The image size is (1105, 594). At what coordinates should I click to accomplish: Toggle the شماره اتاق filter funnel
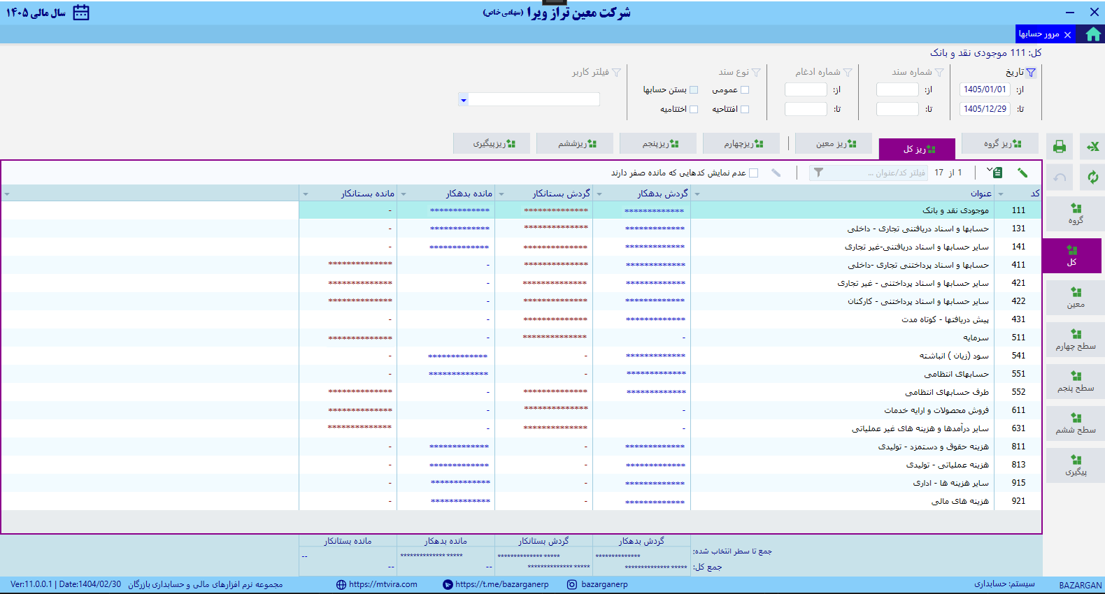[848, 72]
